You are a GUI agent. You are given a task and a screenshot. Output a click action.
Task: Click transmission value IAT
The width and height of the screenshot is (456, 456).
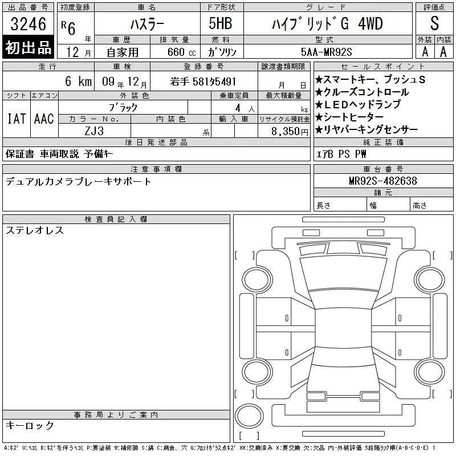coord(17,119)
